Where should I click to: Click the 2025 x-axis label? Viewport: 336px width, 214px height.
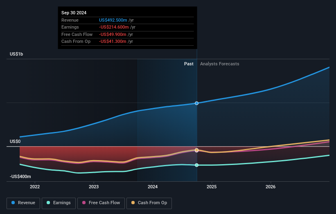pos(212,187)
